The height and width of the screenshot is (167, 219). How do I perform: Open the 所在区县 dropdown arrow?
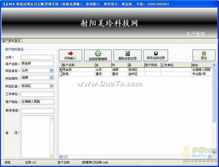click(x=51, y=86)
